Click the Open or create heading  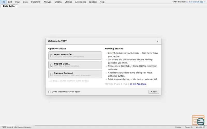point(57,49)
